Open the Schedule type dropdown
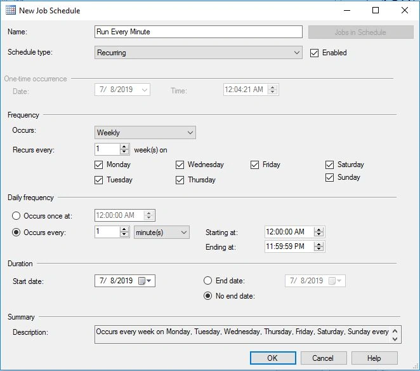420x371 pixels. click(x=198, y=53)
